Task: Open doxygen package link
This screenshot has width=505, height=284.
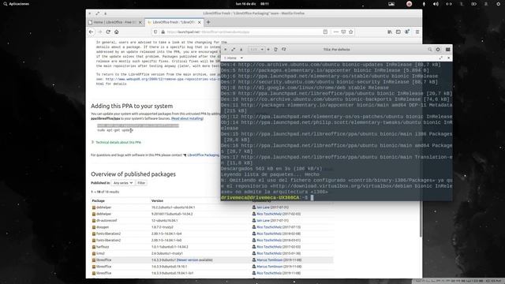Action: point(103,227)
